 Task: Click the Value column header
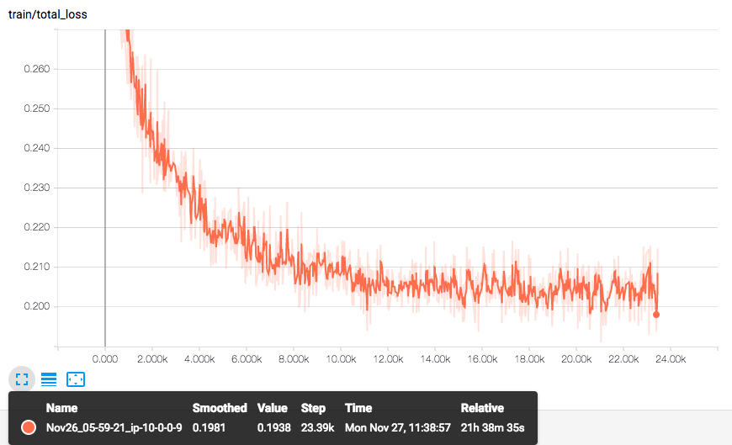272,408
